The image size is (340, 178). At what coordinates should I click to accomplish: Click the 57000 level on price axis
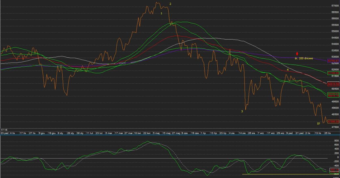335,6
